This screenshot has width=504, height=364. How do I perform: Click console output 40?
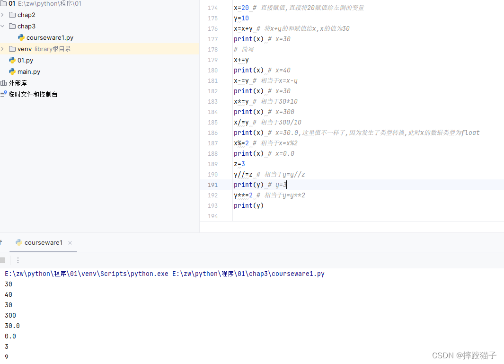pyautogui.click(x=9, y=294)
